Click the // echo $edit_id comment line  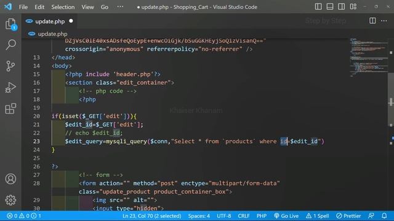[94, 133]
